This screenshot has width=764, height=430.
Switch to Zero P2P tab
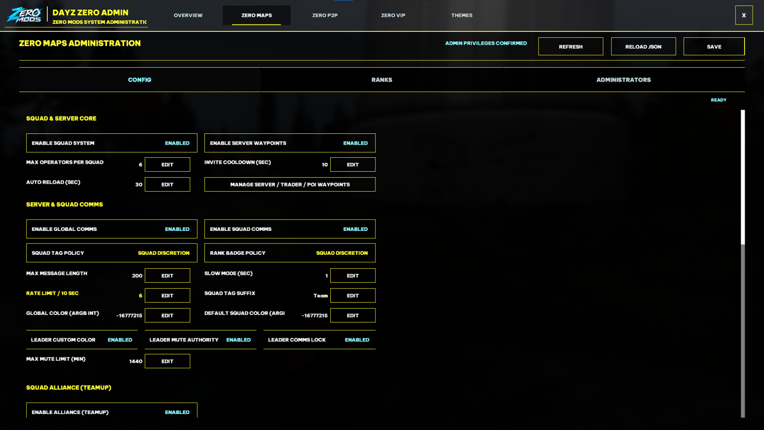(x=325, y=15)
